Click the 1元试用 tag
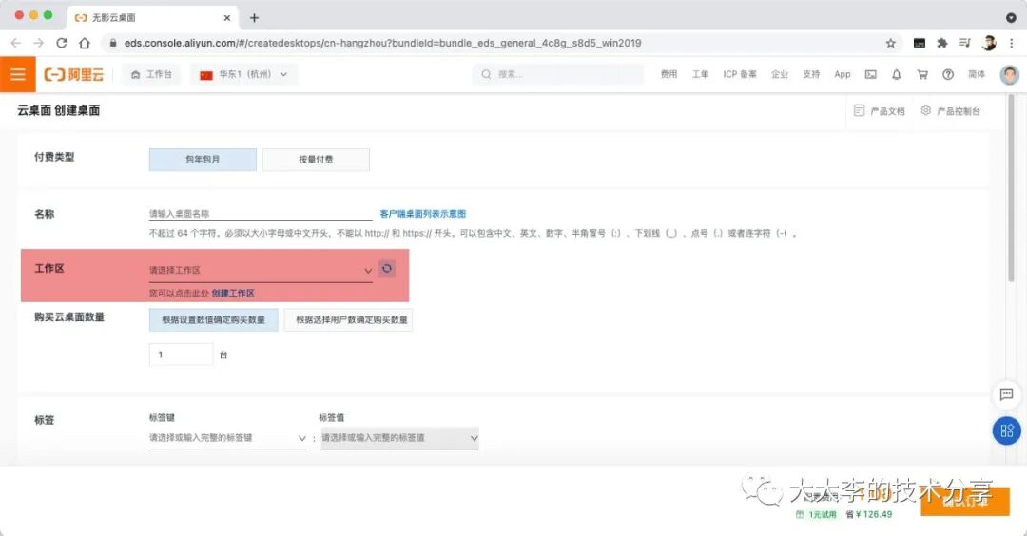1027x536 pixels. tap(816, 514)
